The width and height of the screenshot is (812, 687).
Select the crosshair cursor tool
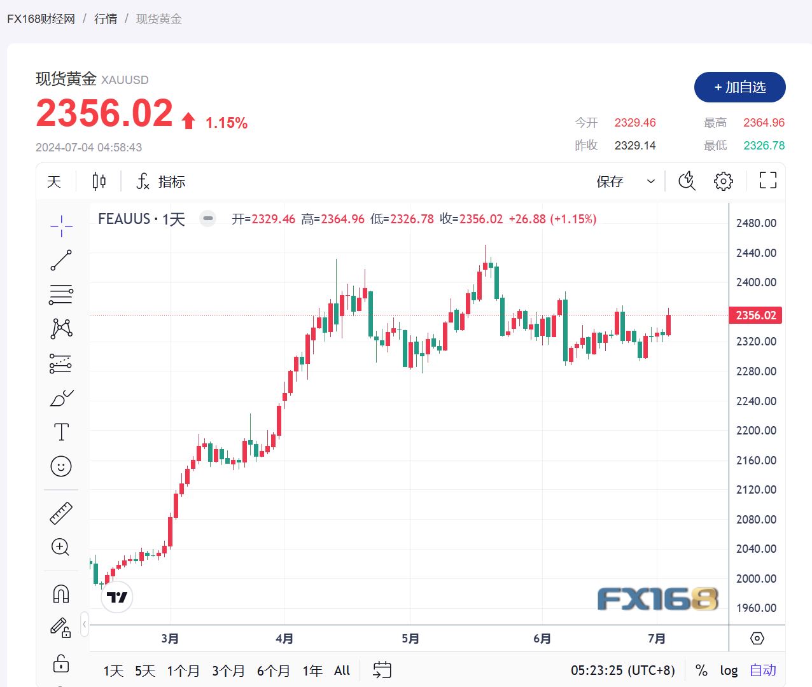[x=61, y=226]
